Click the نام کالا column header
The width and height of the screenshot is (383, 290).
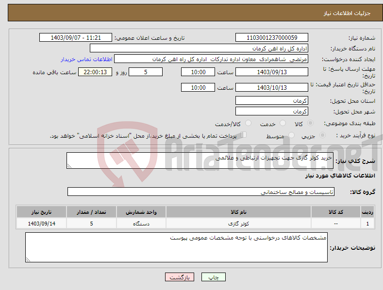click(x=238, y=212)
